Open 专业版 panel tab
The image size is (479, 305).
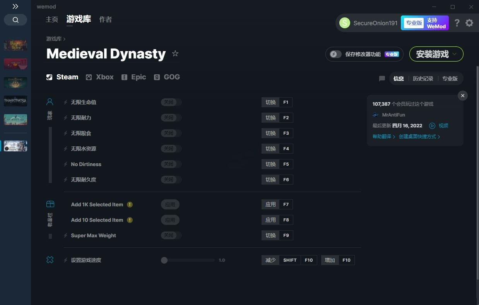tap(450, 79)
